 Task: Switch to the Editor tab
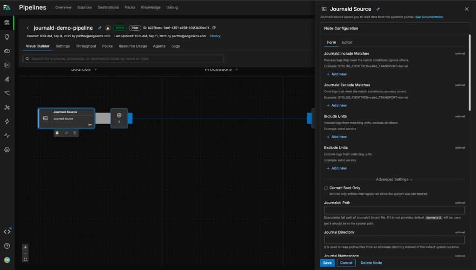pos(347,42)
